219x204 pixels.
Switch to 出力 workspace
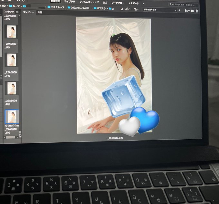click(x=105, y=3)
